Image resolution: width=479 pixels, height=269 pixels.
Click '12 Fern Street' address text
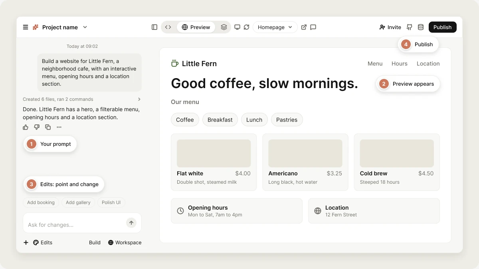341,215
